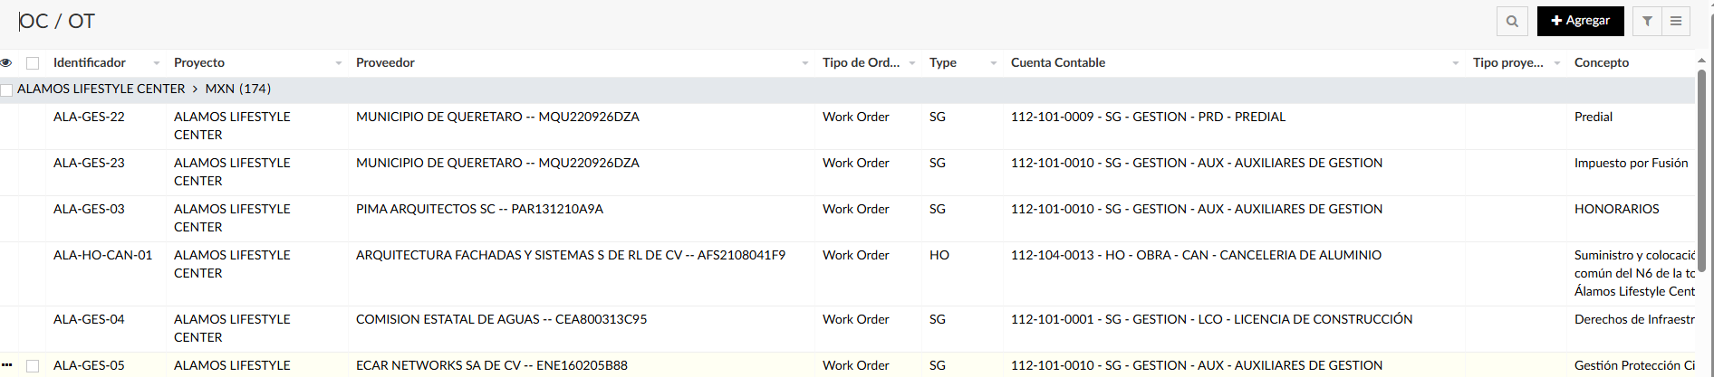The width and height of the screenshot is (1714, 377).
Task: Click the Agregar button
Action: [1580, 21]
